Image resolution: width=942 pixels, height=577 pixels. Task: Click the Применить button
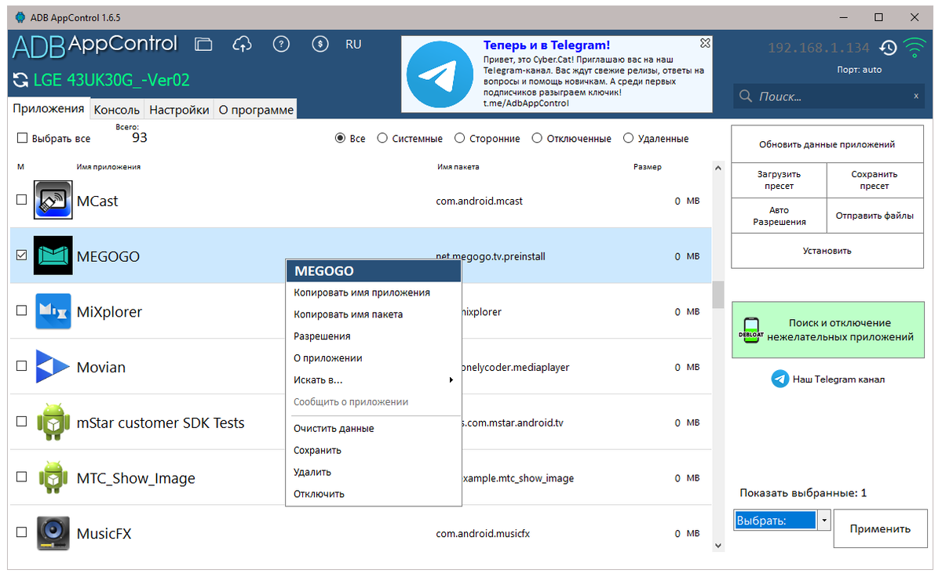[x=880, y=528]
